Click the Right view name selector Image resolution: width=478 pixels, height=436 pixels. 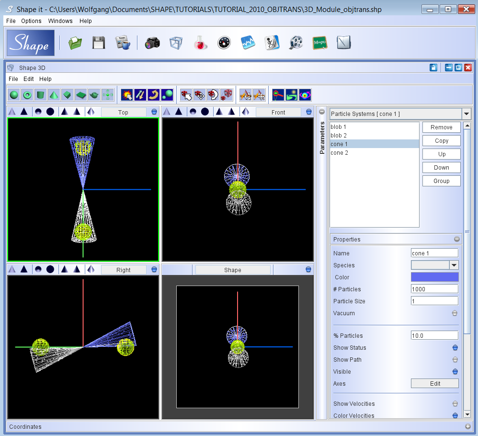pyautogui.click(x=124, y=270)
